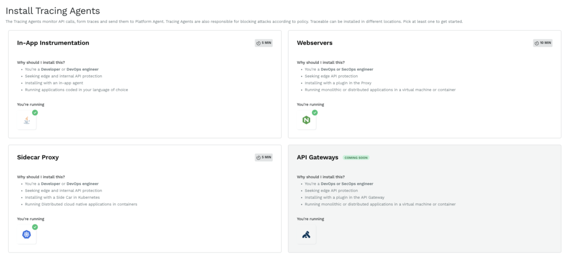Click the 5 MIN timer badge on In-App Instrumentation
572x264 pixels.
[x=264, y=43]
